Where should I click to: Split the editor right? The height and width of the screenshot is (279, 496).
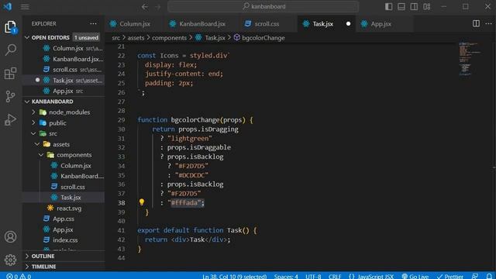(x=476, y=23)
